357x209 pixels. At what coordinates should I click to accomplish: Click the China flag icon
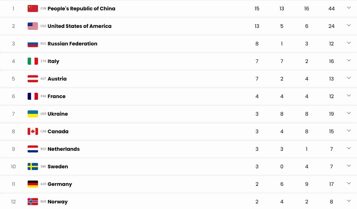33,9
